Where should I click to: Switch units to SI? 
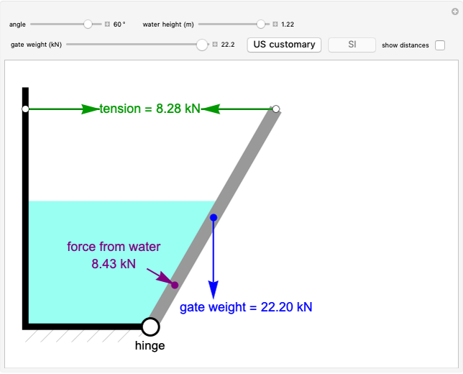click(352, 45)
